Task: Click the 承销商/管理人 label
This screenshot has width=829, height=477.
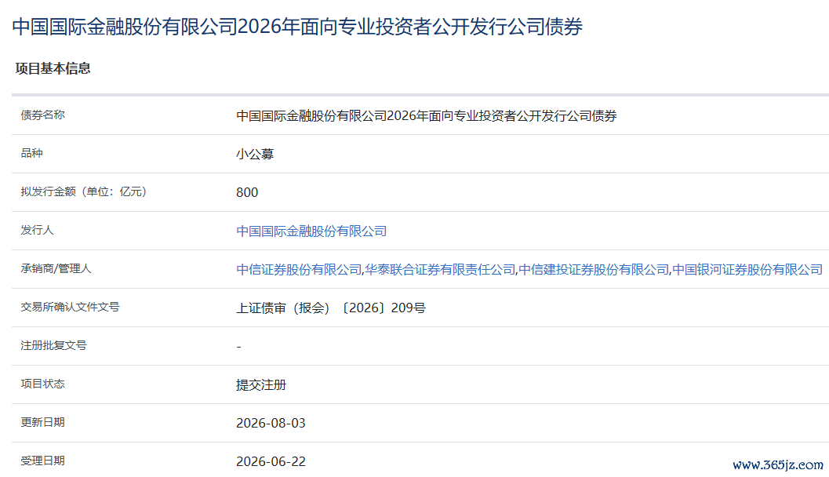Action: (x=56, y=268)
